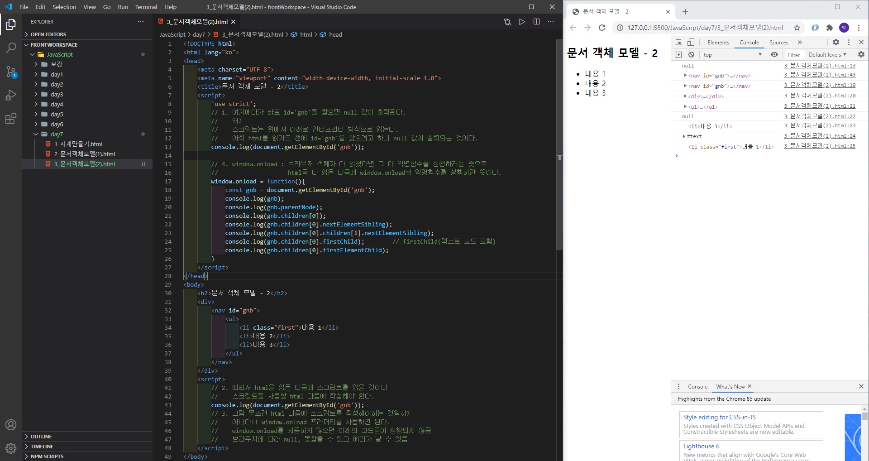Open the JavaScript context 'top' dropdown

tap(732, 54)
